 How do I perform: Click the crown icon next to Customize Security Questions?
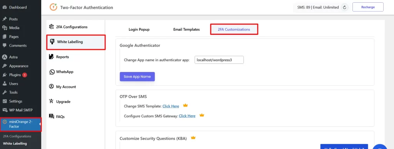point(193,138)
